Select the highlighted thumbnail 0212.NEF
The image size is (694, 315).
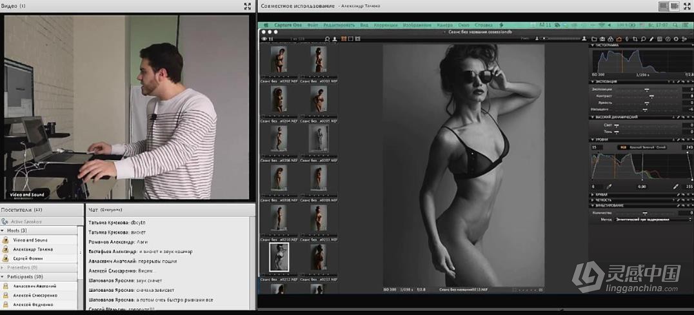coord(279,258)
